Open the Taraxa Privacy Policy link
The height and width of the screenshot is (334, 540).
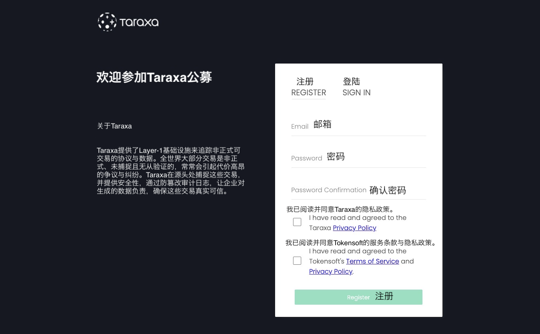354,228
